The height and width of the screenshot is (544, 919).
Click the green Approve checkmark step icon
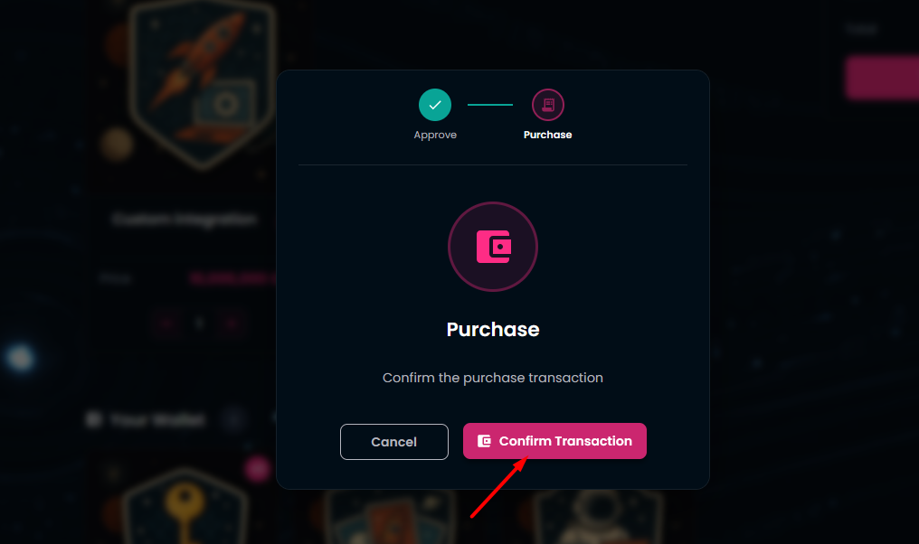point(435,105)
